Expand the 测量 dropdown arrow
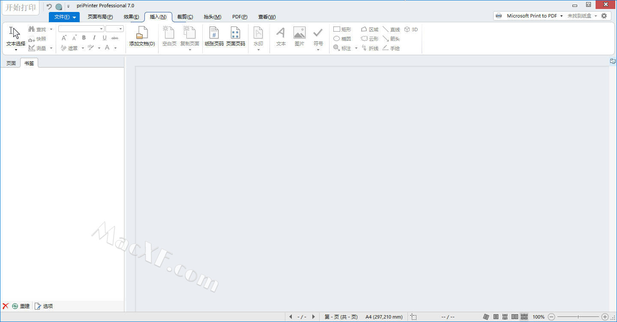 (51, 48)
